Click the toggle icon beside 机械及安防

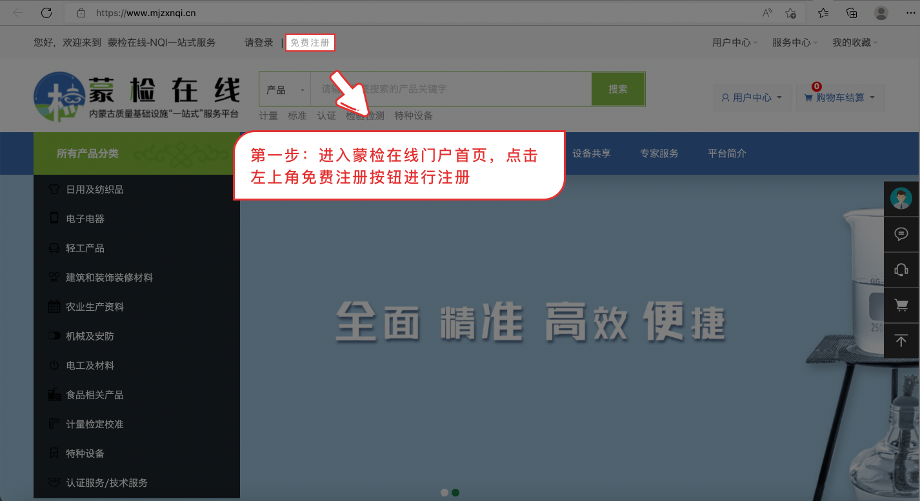click(54, 336)
